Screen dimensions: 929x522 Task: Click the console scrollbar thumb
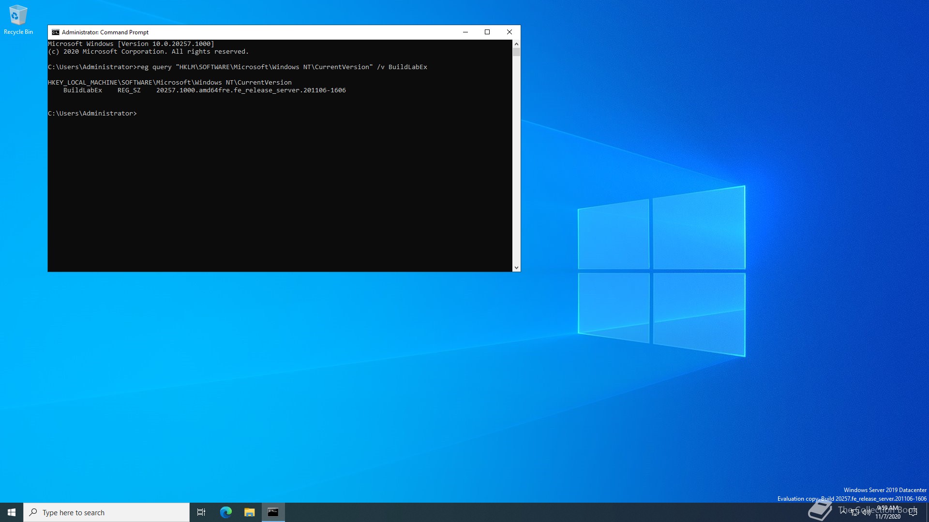(x=516, y=52)
